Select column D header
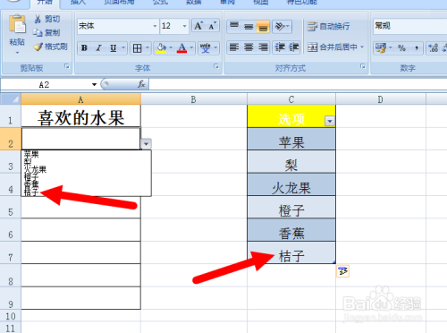 (x=381, y=99)
